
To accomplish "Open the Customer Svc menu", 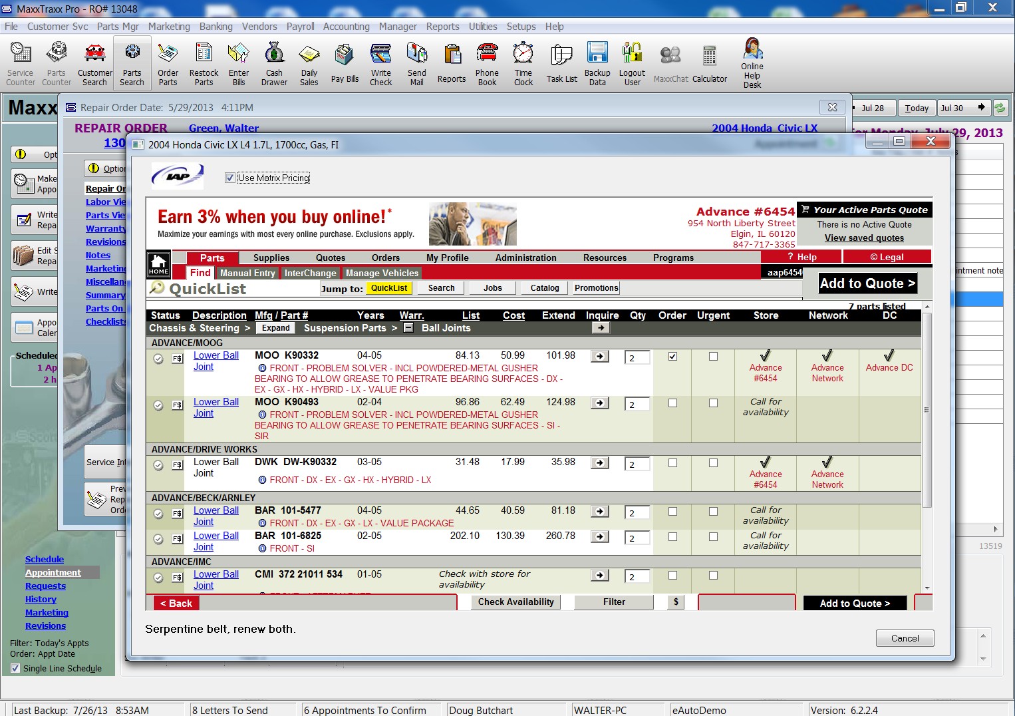I will pyautogui.click(x=57, y=27).
